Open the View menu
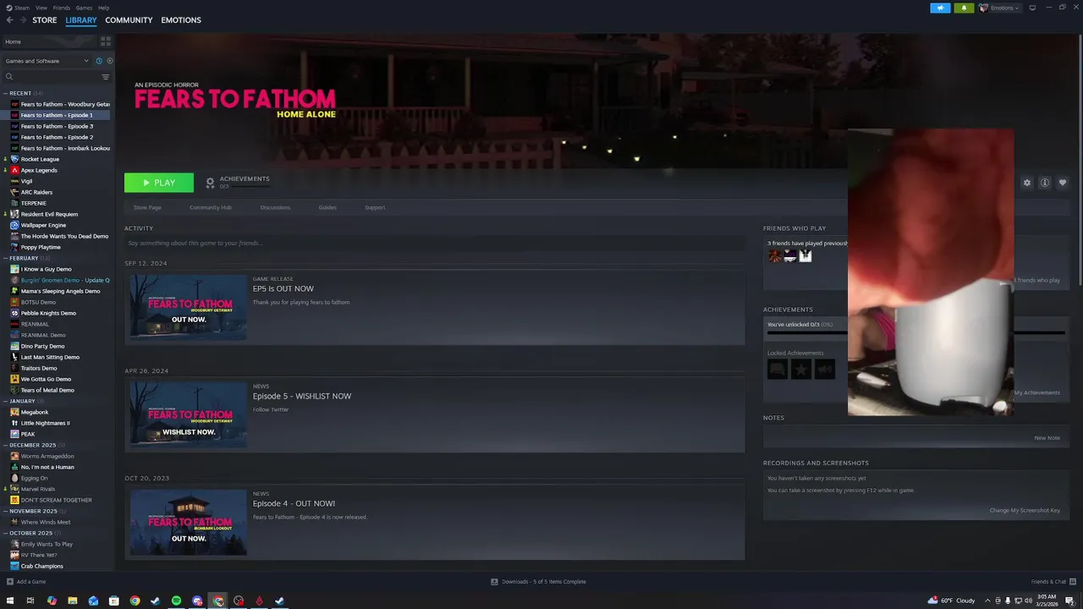Image resolution: width=1083 pixels, height=609 pixels. [x=41, y=8]
